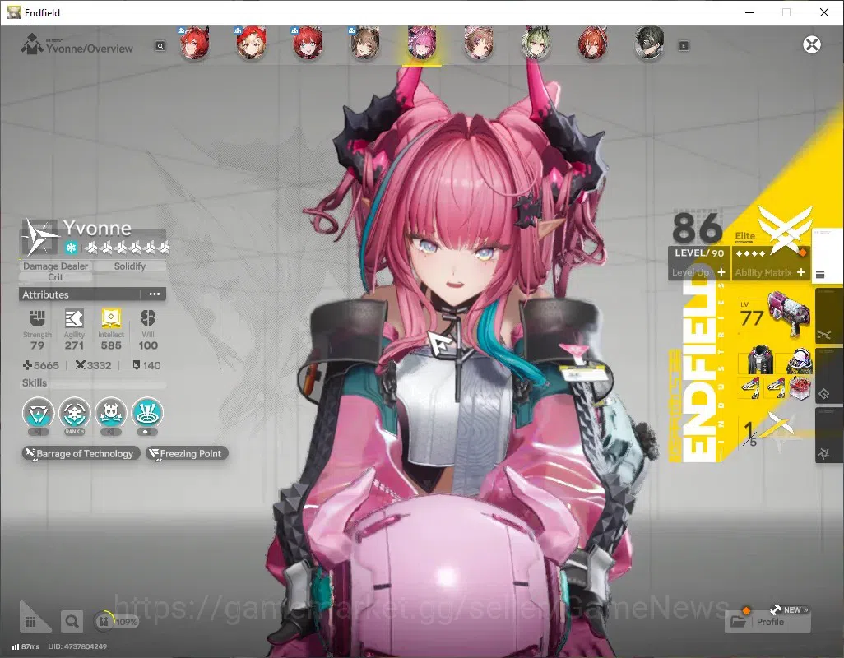Click the UID: 4737804249 text
The height and width of the screenshot is (658, 844).
click(x=77, y=646)
